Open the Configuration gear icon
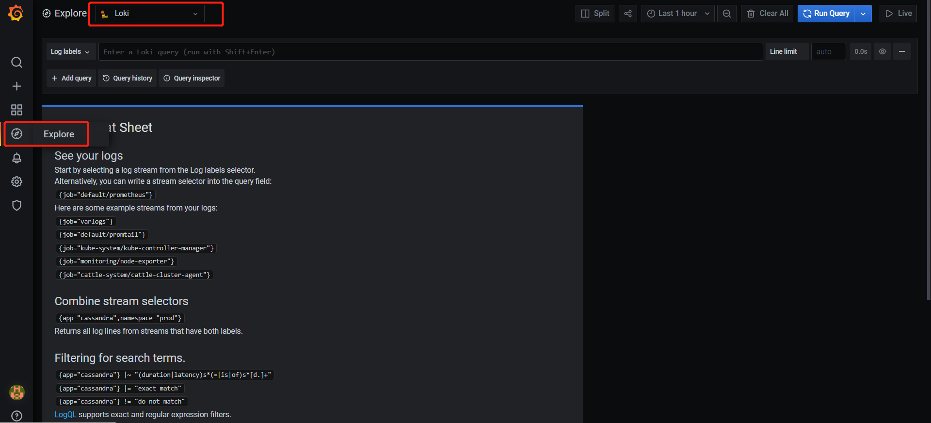 point(16,182)
